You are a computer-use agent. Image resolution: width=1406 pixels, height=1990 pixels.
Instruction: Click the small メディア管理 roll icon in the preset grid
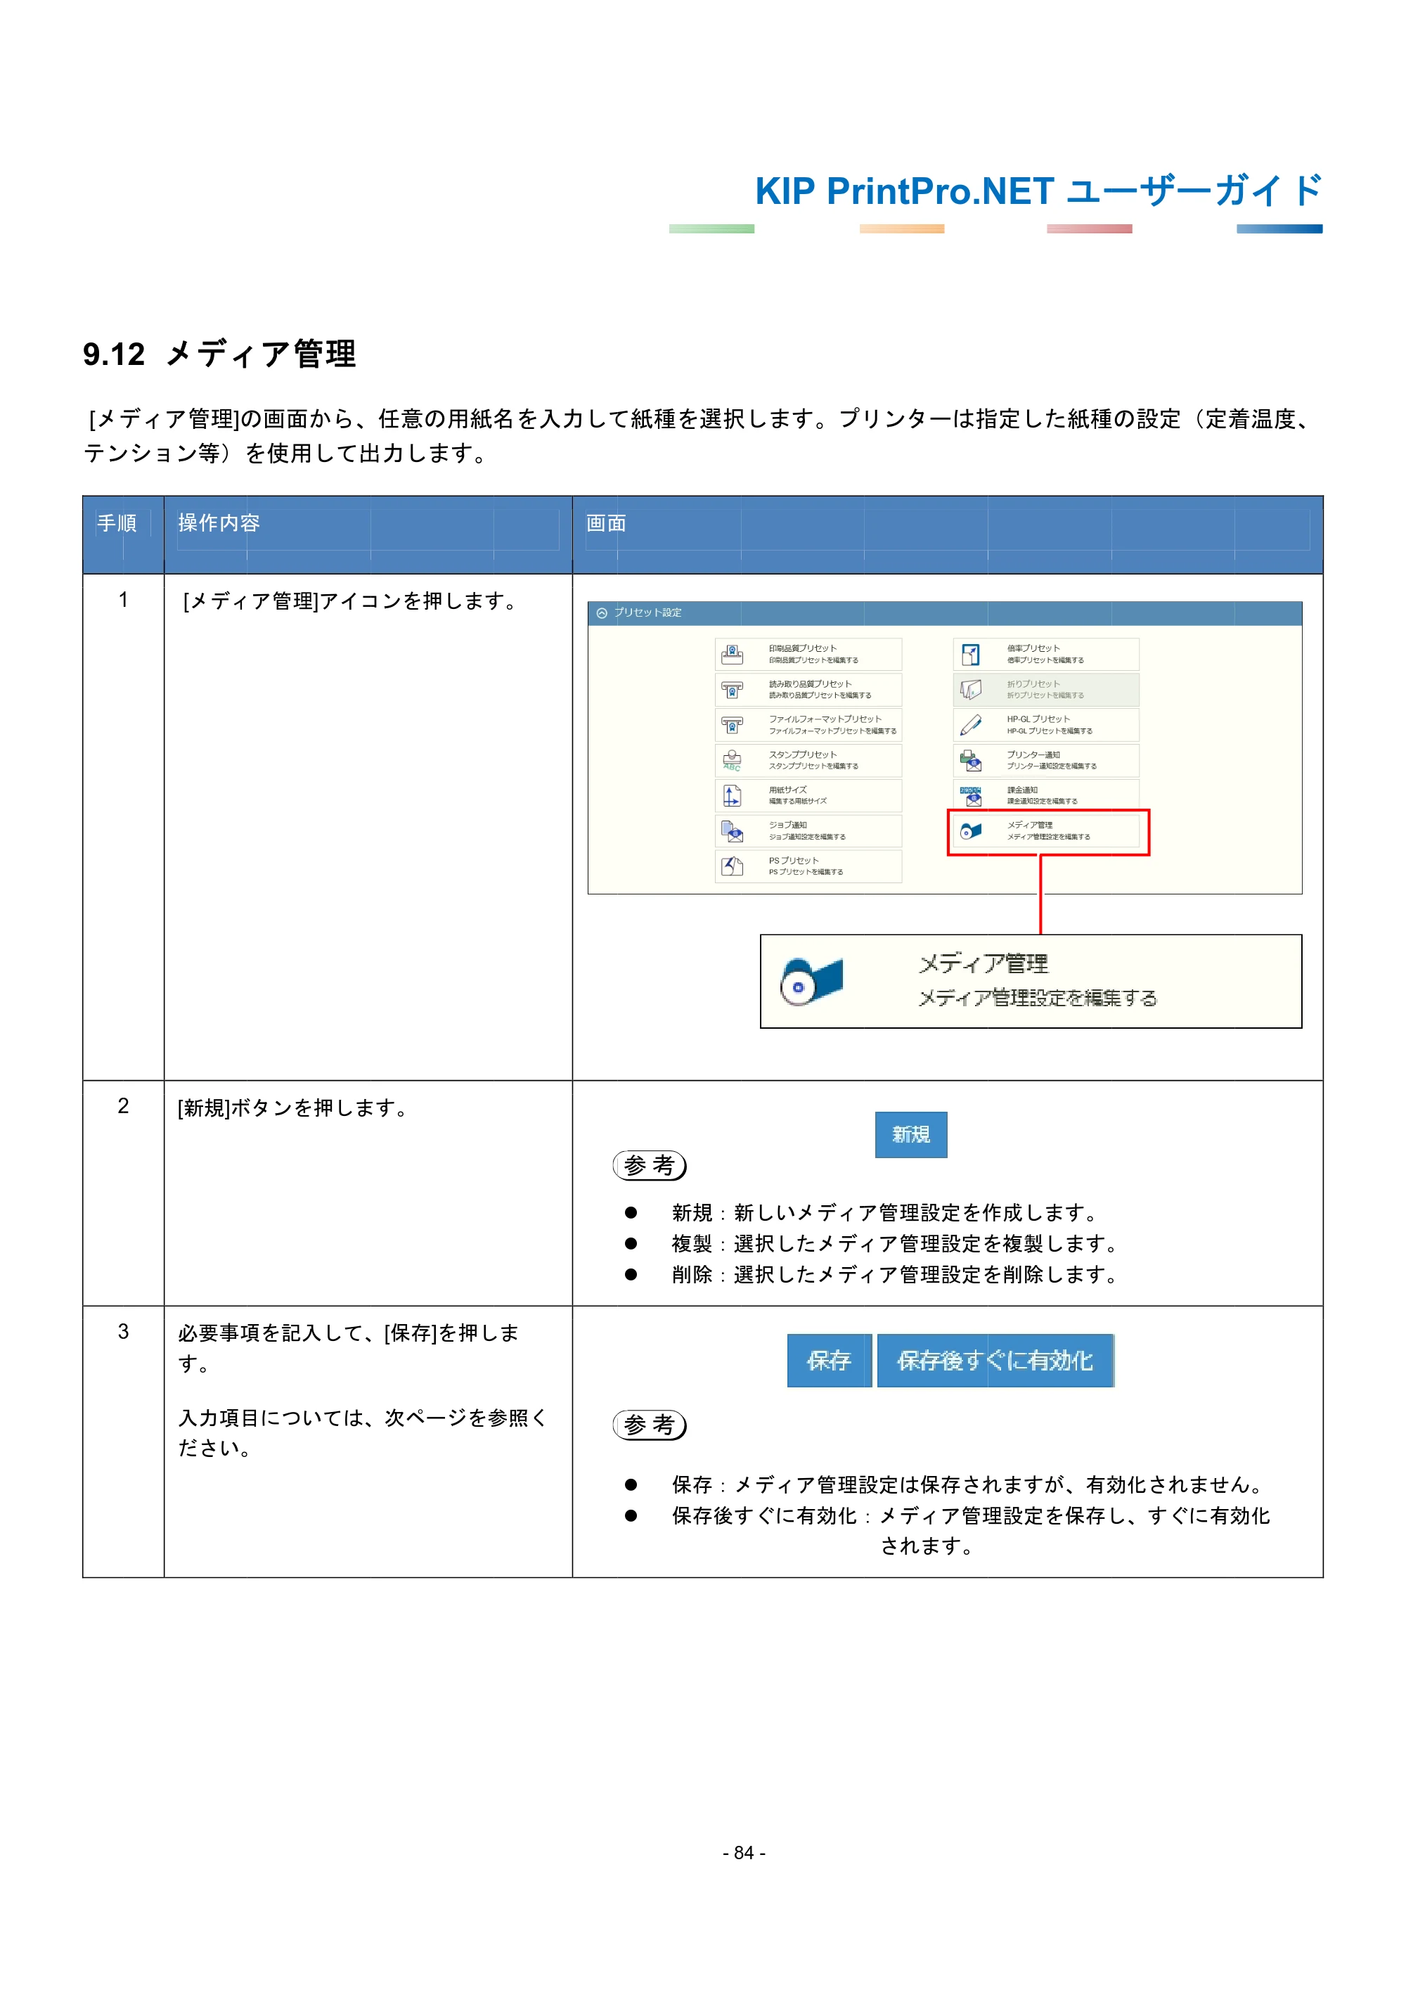point(970,831)
